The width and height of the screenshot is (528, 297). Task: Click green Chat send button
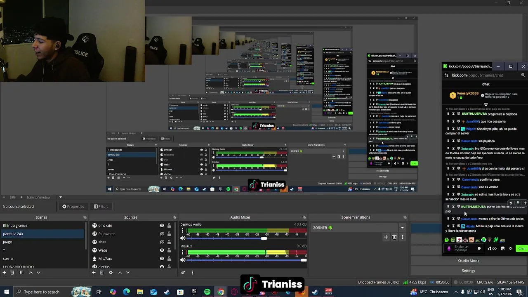[x=521, y=248]
